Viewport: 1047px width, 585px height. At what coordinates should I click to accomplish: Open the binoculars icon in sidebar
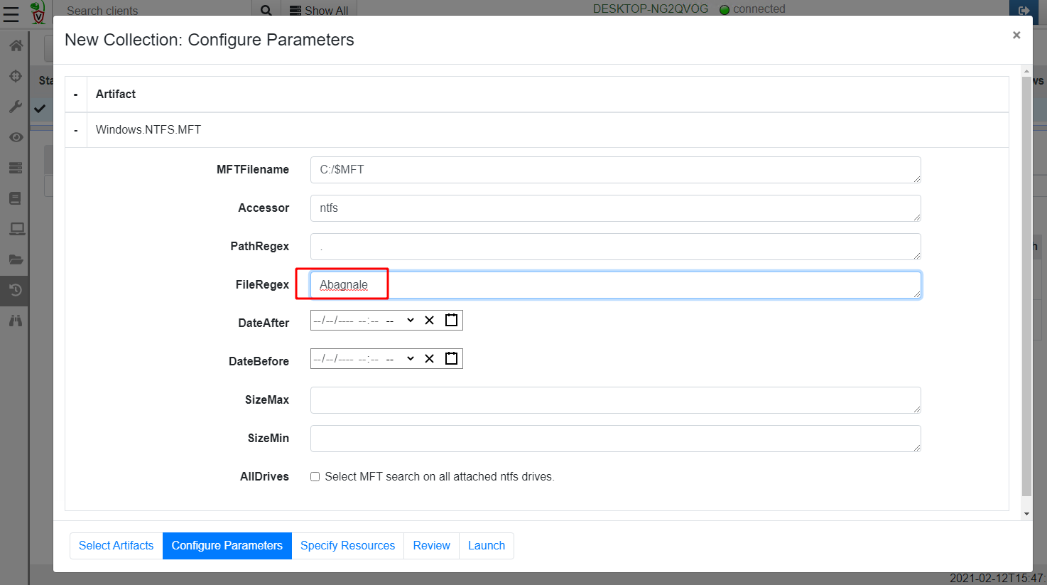pos(16,321)
